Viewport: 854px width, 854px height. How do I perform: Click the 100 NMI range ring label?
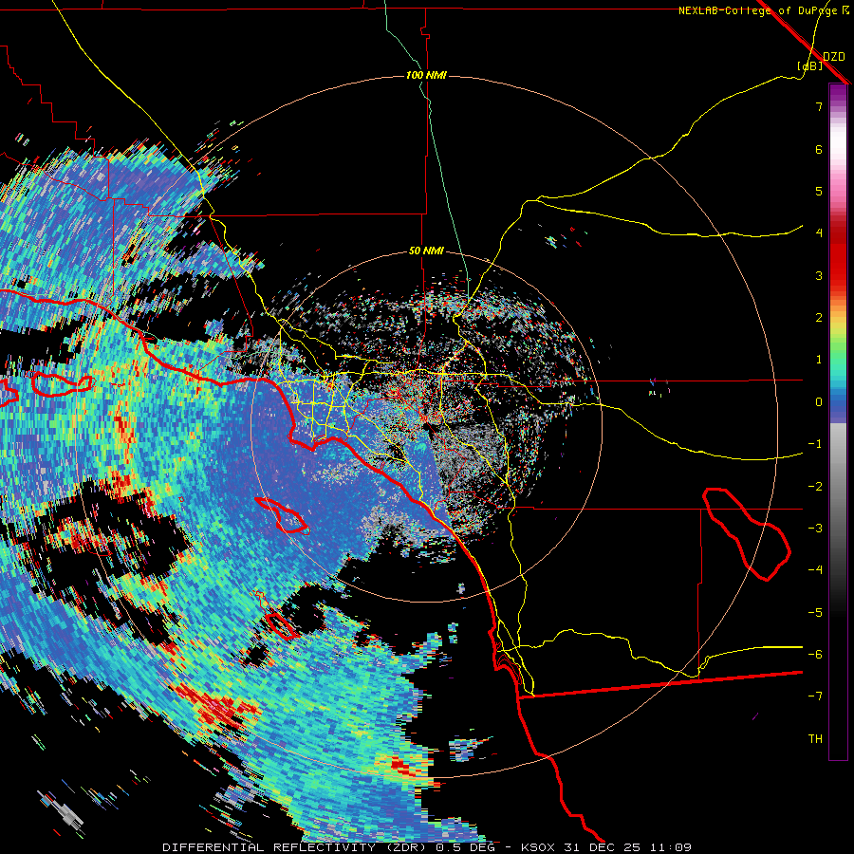click(x=426, y=75)
